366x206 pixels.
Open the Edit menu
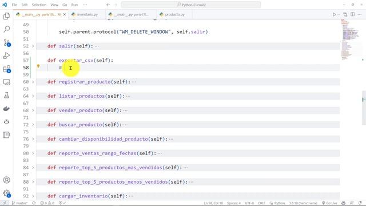pyautogui.click(x=24, y=5)
